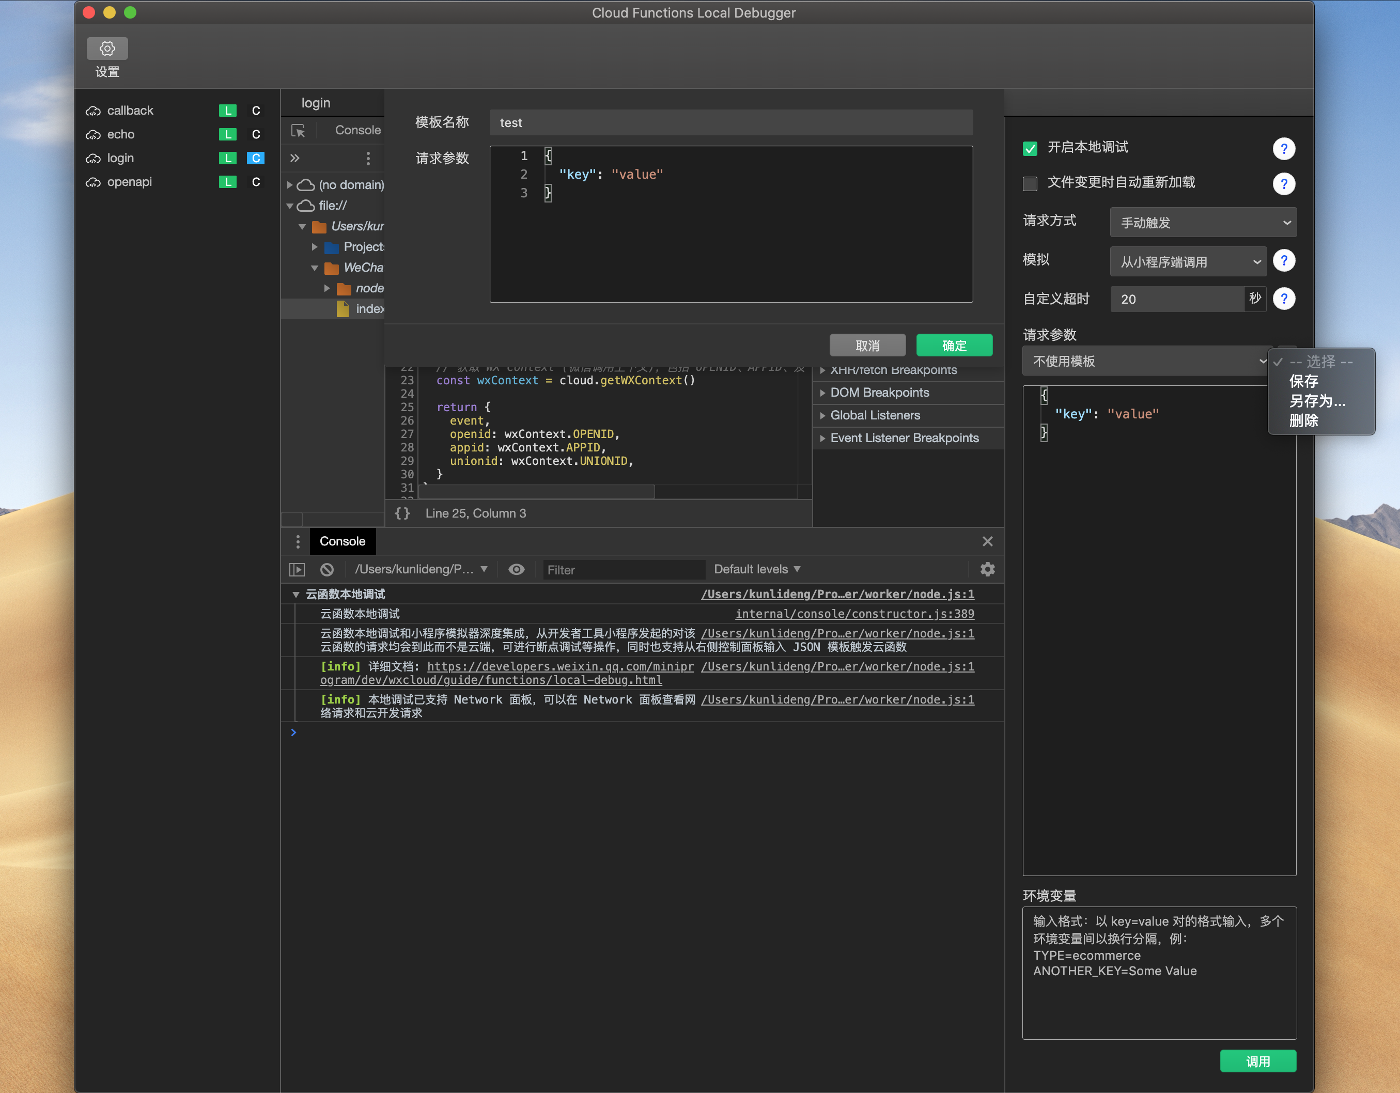Choose 另存为... from the popup menu
Screen dimensions: 1400x1093
(1317, 401)
